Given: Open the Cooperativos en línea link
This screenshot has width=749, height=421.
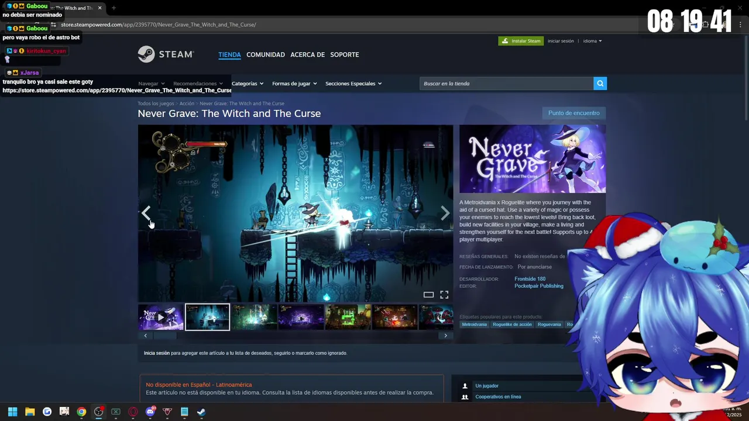Looking at the screenshot, I should coord(498,397).
